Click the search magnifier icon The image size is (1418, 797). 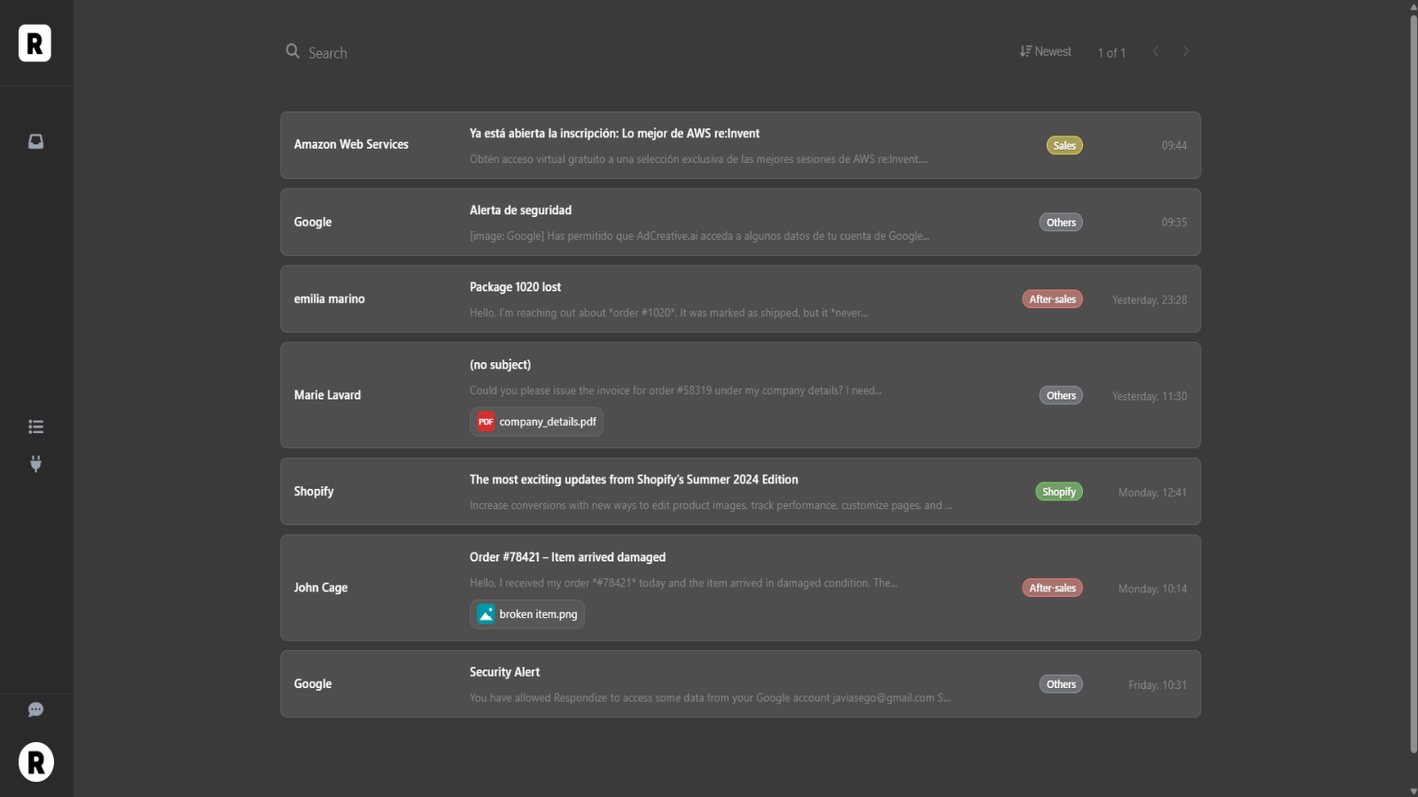pos(292,51)
